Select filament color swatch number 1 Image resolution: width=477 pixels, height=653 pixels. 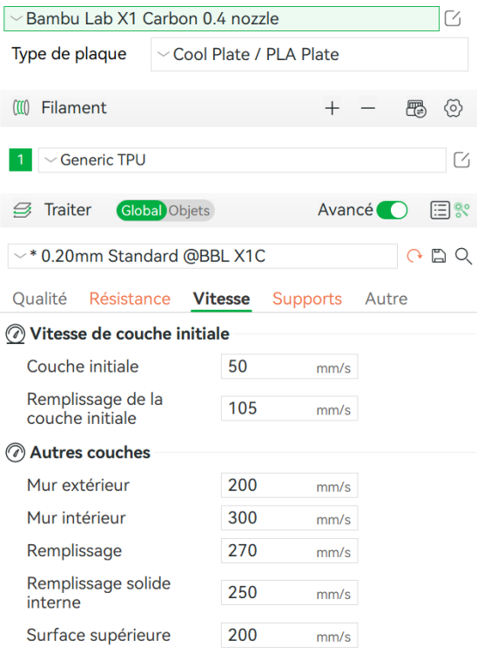[x=20, y=160]
